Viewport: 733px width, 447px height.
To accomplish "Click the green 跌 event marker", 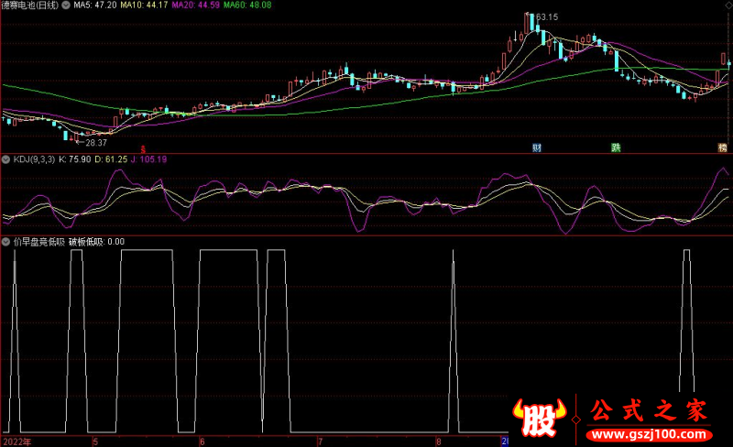I will coord(616,147).
